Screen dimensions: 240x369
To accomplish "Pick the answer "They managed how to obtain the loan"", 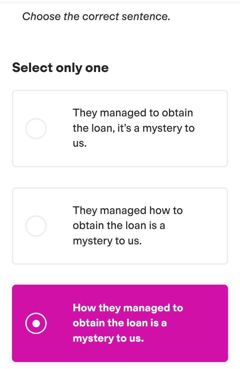I will [x=127, y=226].
